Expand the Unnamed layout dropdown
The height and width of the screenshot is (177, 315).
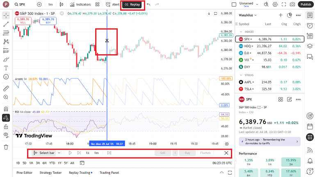click(257, 5)
